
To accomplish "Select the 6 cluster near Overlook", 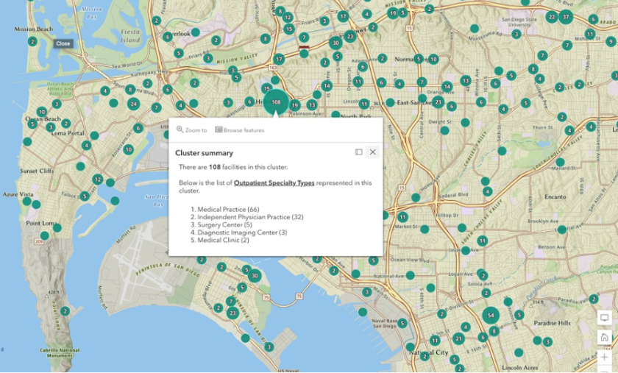I will [x=168, y=37].
